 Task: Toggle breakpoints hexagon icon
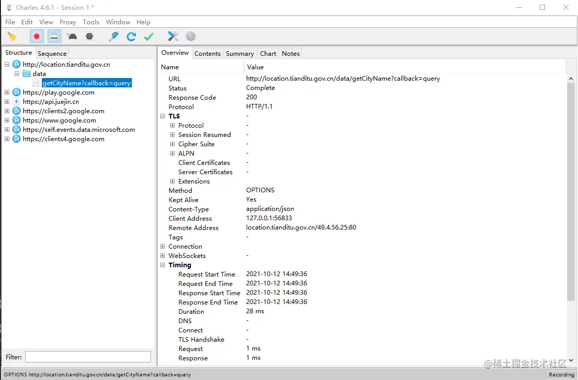pos(89,37)
